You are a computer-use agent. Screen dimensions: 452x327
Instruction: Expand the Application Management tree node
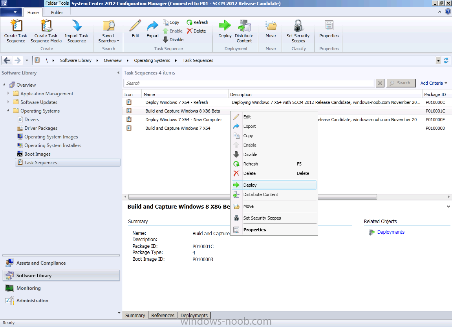8,93
